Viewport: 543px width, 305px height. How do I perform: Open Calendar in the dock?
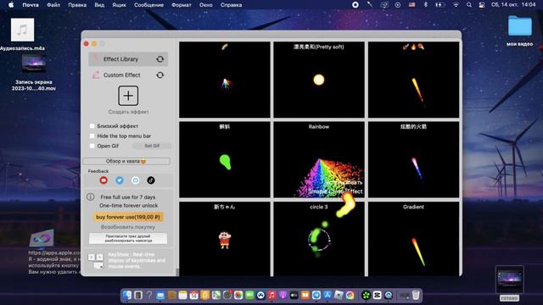pos(194,295)
